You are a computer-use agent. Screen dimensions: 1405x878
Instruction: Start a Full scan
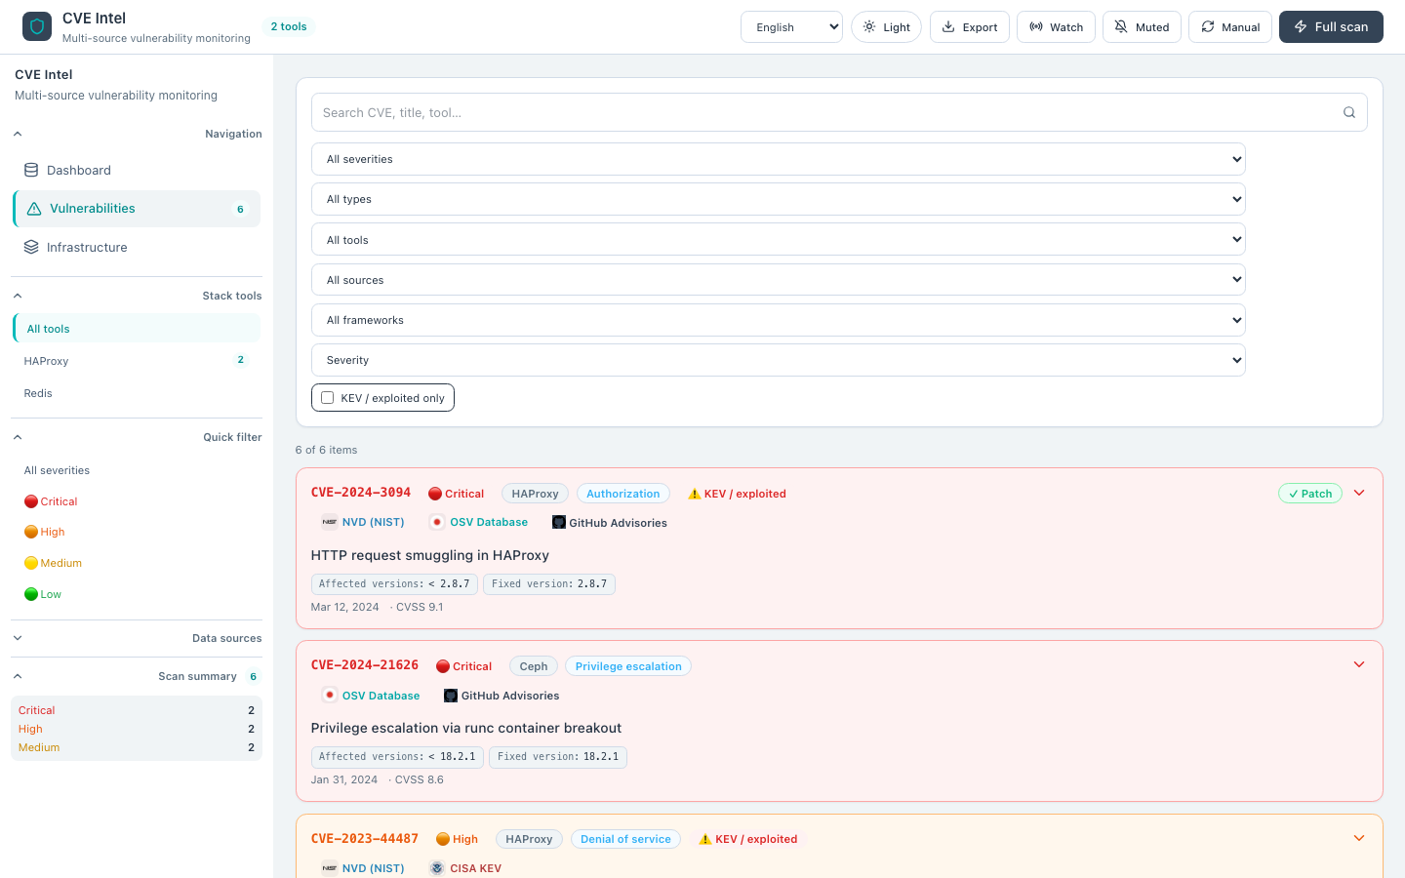click(x=1331, y=27)
